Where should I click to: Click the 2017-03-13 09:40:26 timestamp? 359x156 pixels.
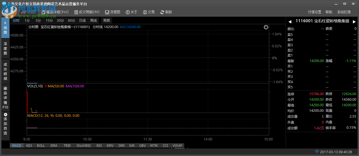336,152
